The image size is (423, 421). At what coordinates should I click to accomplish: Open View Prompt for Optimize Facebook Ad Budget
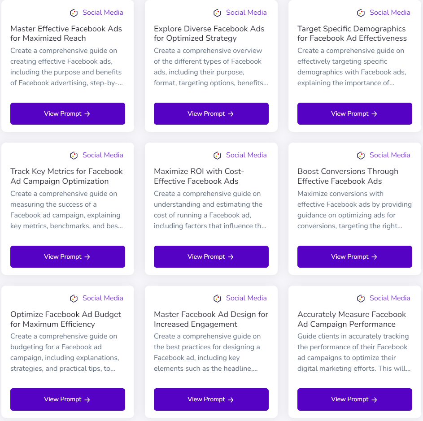[68, 399]
